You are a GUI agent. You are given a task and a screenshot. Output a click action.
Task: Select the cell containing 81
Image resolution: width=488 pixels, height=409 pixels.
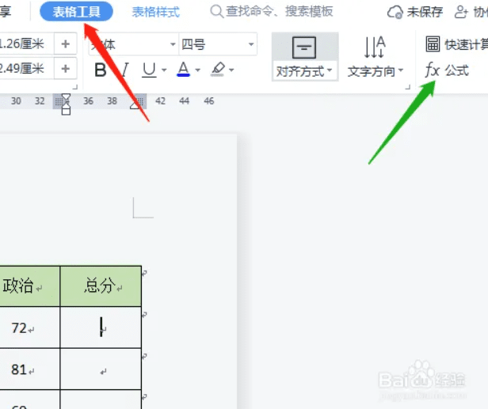(30, 369)
